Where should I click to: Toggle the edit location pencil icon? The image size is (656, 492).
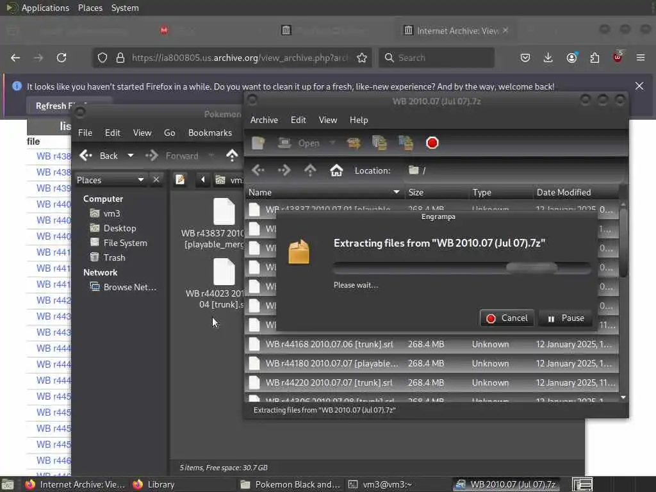point(180,180)
